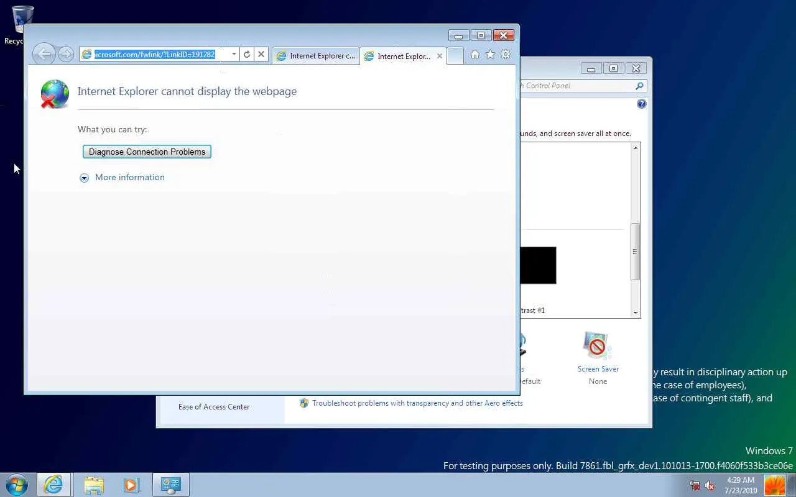The image size is (796, 497).
Task: Click the theme list scrollbar thumb
Action: (636, 252)
